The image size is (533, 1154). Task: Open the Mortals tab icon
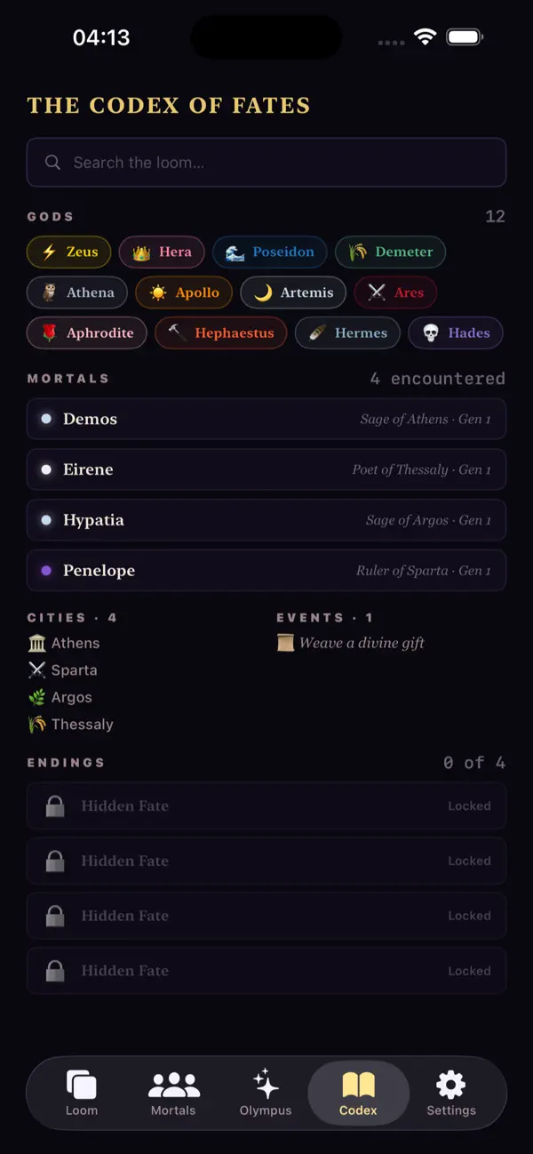173,1085
